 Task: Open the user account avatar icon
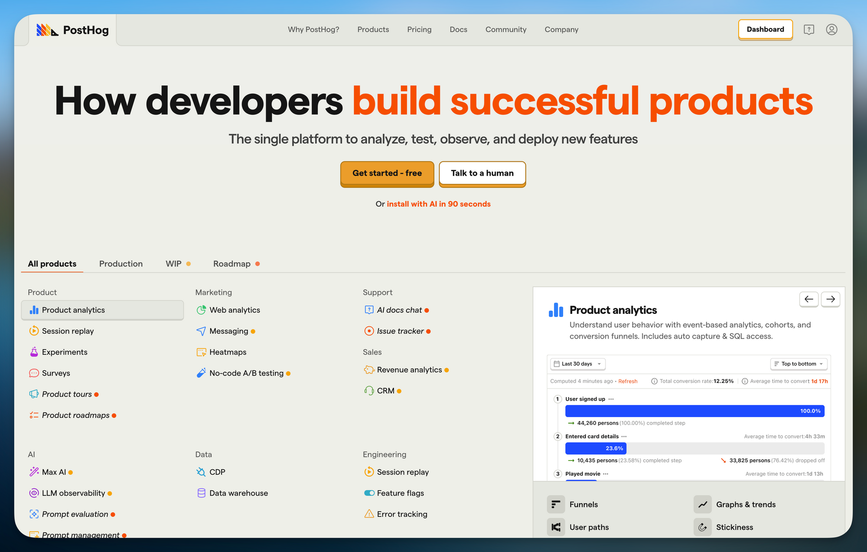831,29
